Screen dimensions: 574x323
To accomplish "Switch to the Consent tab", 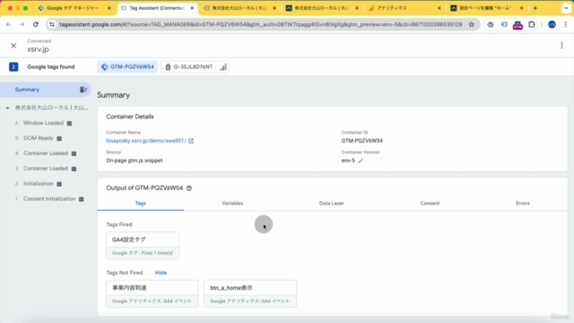I will click(x=430, y=204).
